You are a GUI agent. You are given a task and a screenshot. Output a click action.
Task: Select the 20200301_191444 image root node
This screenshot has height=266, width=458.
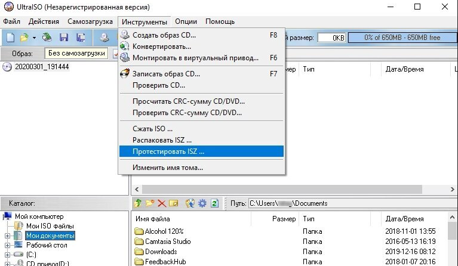point(42,67)
